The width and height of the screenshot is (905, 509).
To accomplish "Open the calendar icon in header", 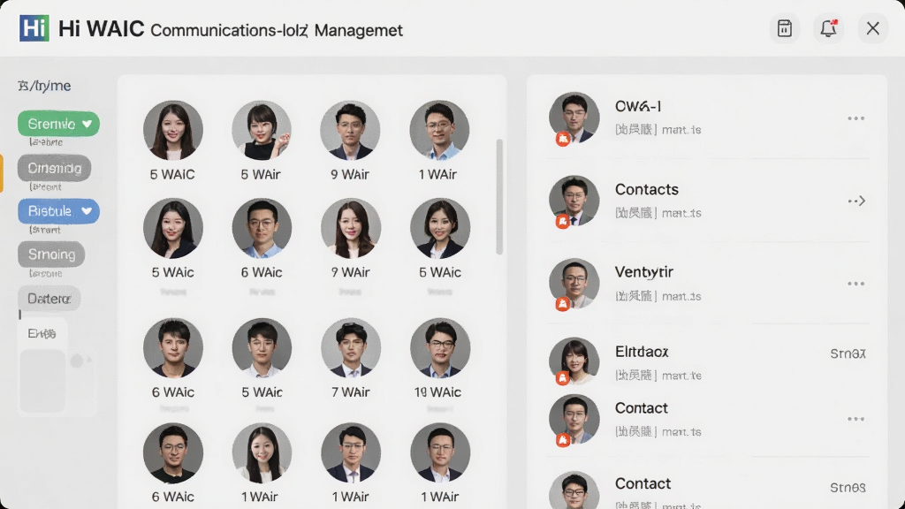I will (785, 28).
